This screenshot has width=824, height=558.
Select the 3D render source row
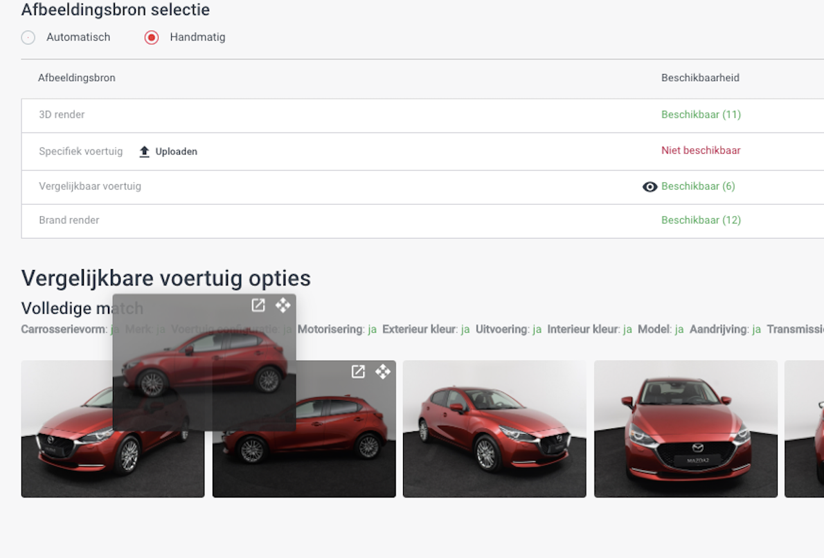pyautogui.click(x=62, y=115)
